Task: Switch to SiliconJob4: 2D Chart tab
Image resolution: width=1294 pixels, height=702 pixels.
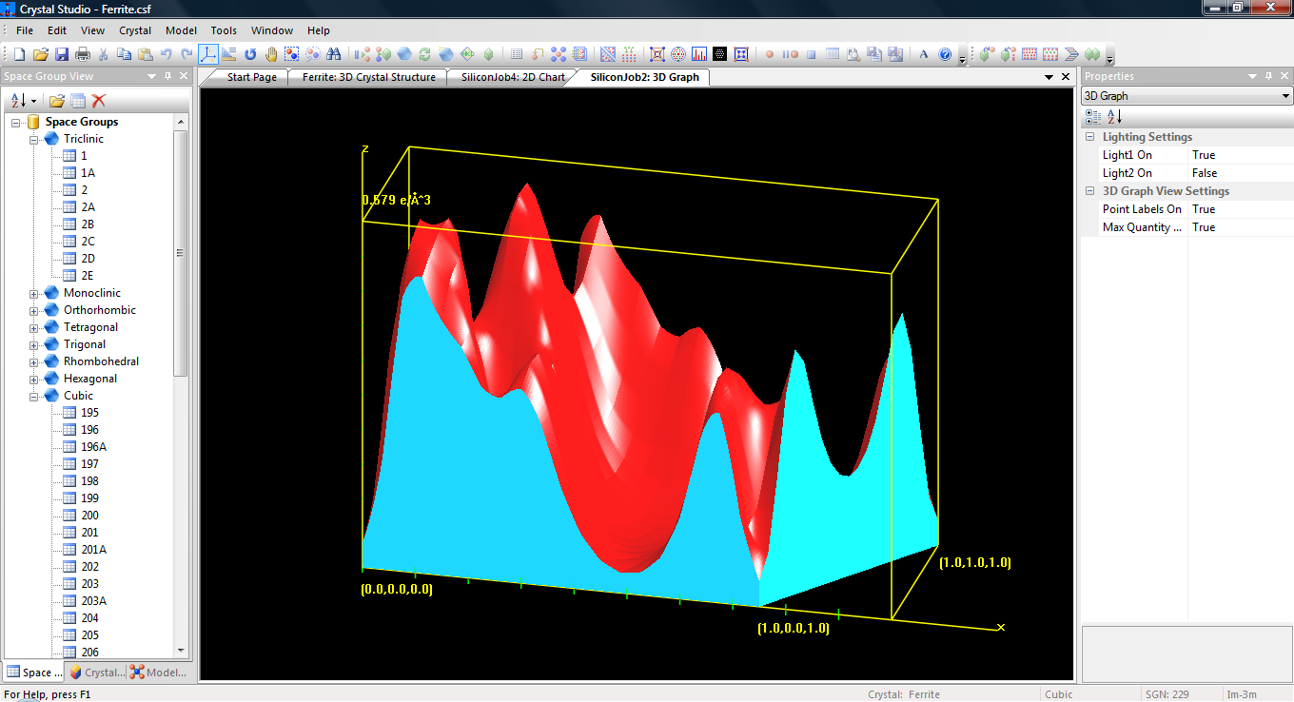Action: 513,77
